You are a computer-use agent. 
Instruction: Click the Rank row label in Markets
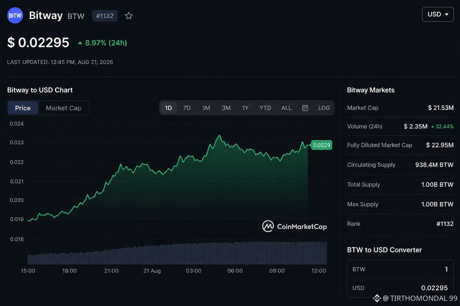click(x=354, y=224)
